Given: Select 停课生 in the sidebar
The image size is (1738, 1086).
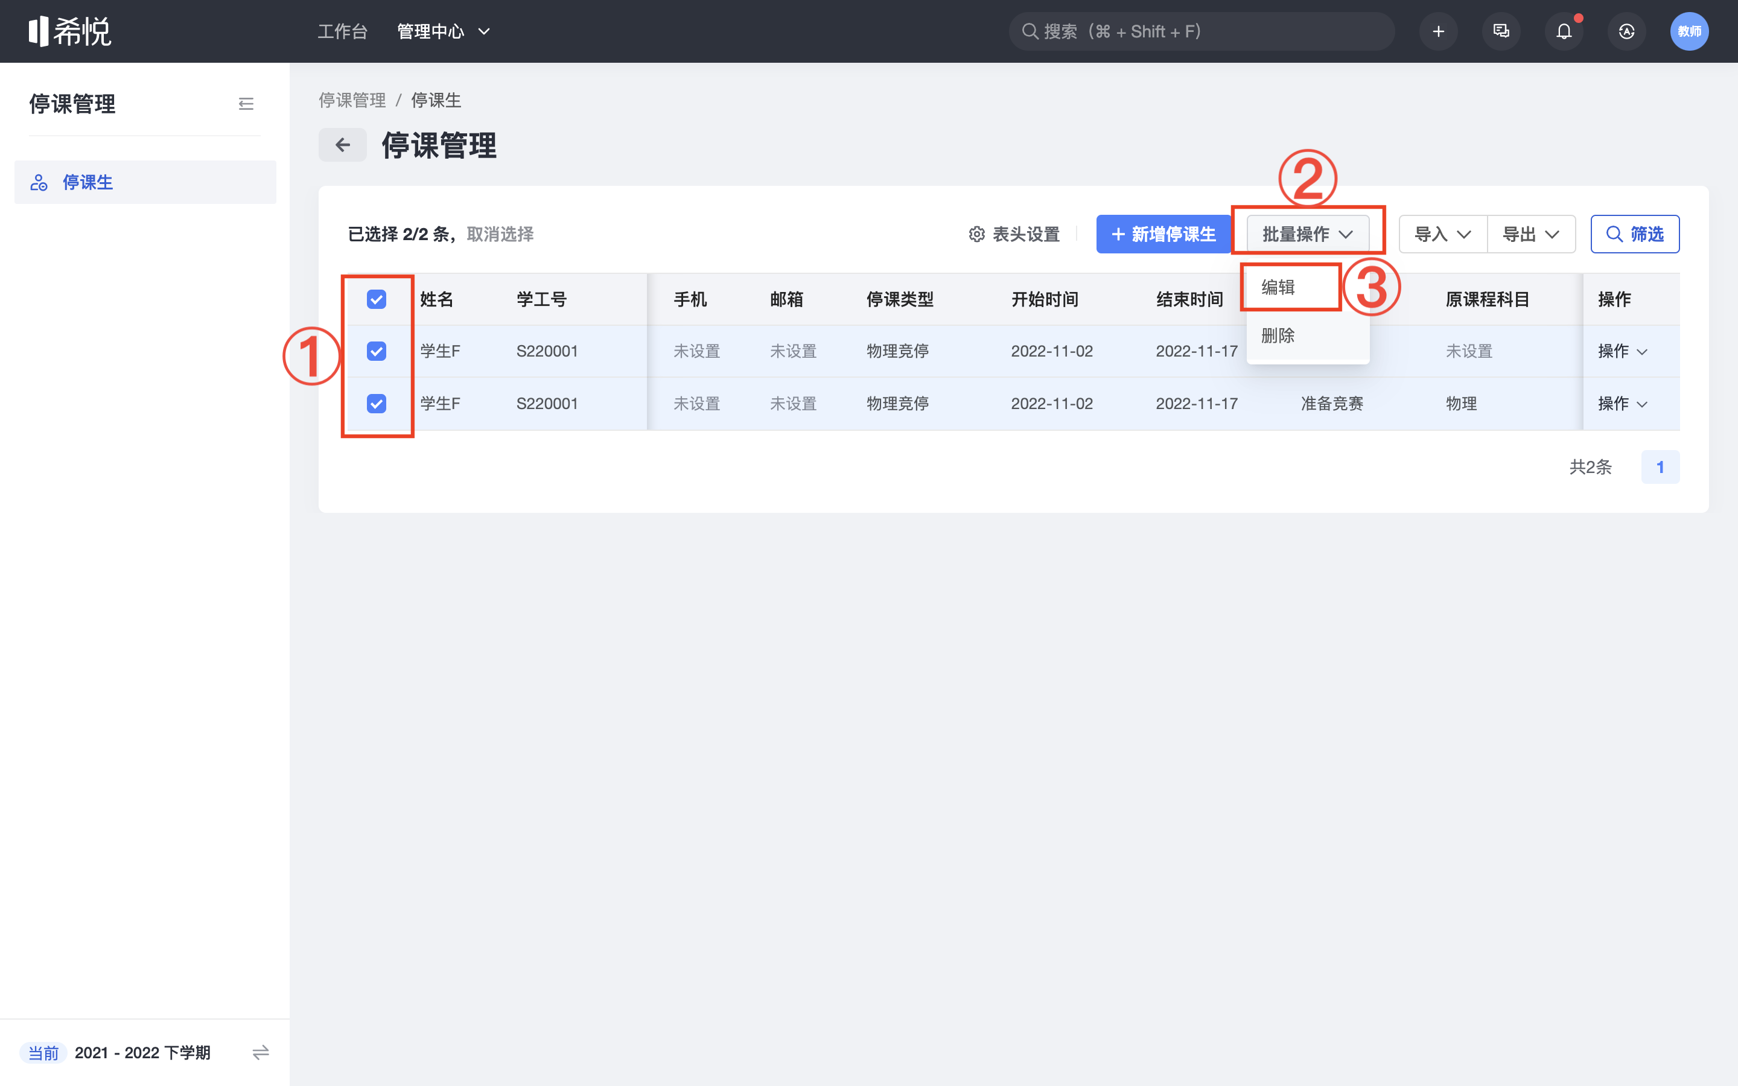Looking at the screenshot, I should (145, 182).
